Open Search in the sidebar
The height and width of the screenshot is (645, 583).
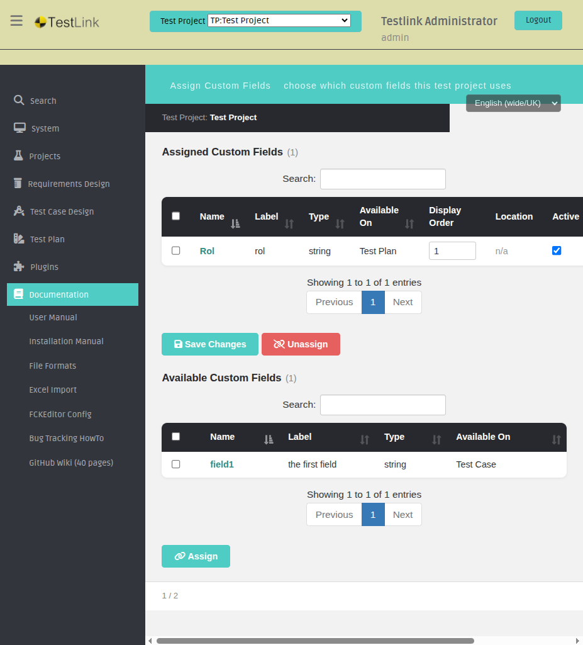point(43,101)
